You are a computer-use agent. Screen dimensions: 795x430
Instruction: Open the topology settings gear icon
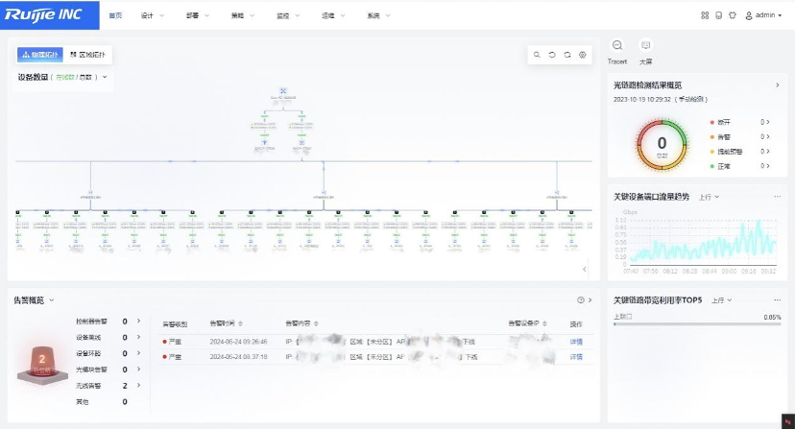[x=583, y=55]
